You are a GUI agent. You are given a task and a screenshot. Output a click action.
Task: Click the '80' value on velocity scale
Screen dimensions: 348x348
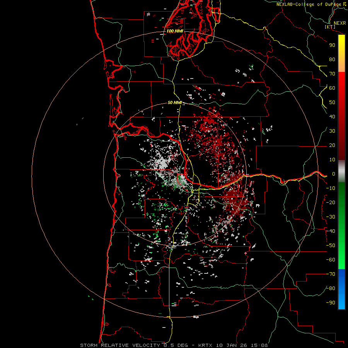332,60
